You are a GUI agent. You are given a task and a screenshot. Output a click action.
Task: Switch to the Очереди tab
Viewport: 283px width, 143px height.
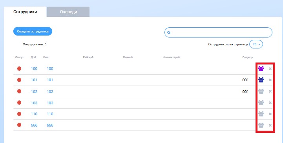point(68,12)
